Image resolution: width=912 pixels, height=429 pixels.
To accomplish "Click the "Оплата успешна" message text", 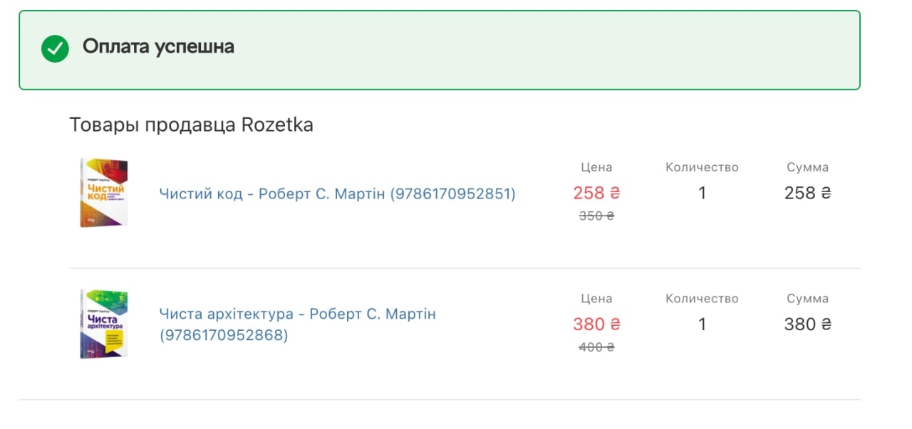I will [x=158, y=47].
